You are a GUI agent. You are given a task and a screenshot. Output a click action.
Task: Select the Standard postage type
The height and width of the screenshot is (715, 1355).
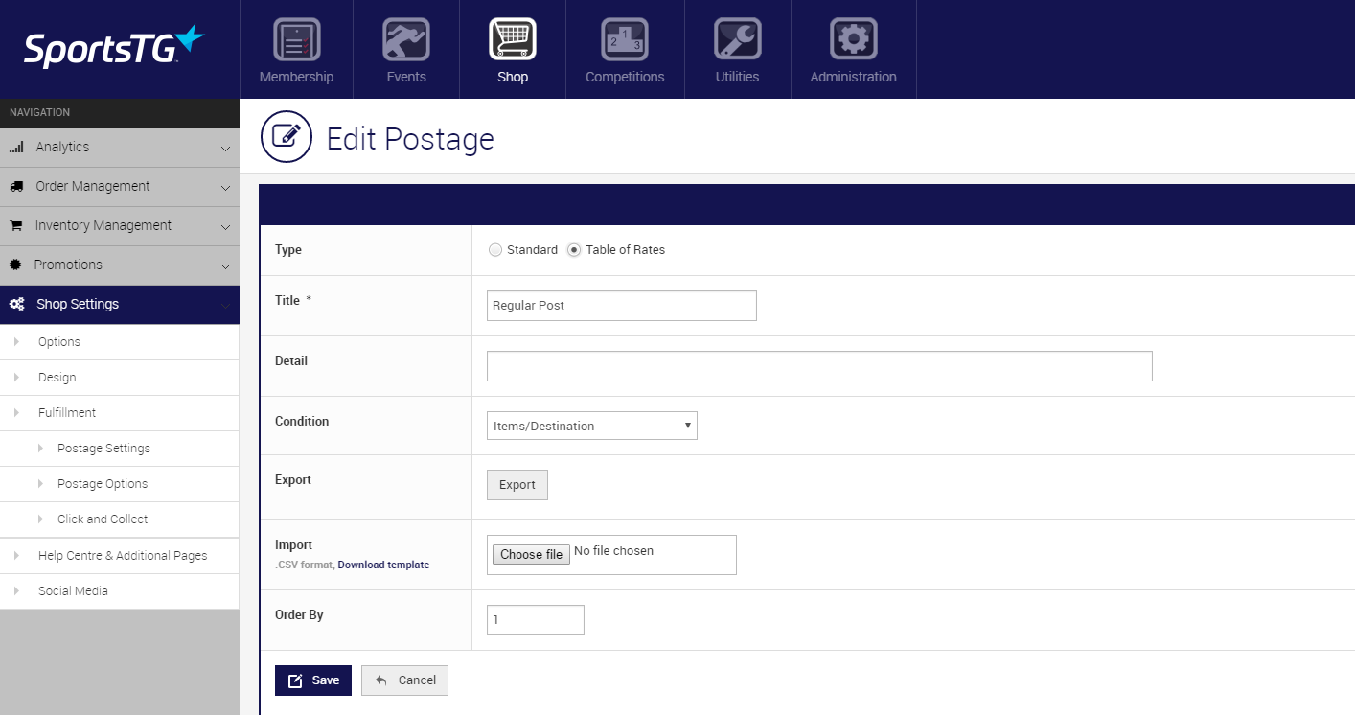(495, 250)
